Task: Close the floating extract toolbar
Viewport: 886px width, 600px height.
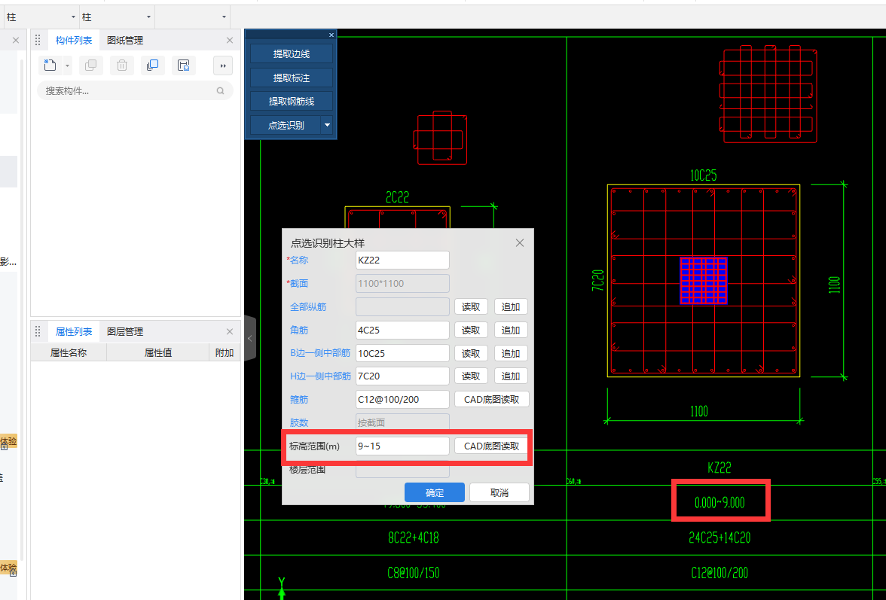Action: [331, 35]
